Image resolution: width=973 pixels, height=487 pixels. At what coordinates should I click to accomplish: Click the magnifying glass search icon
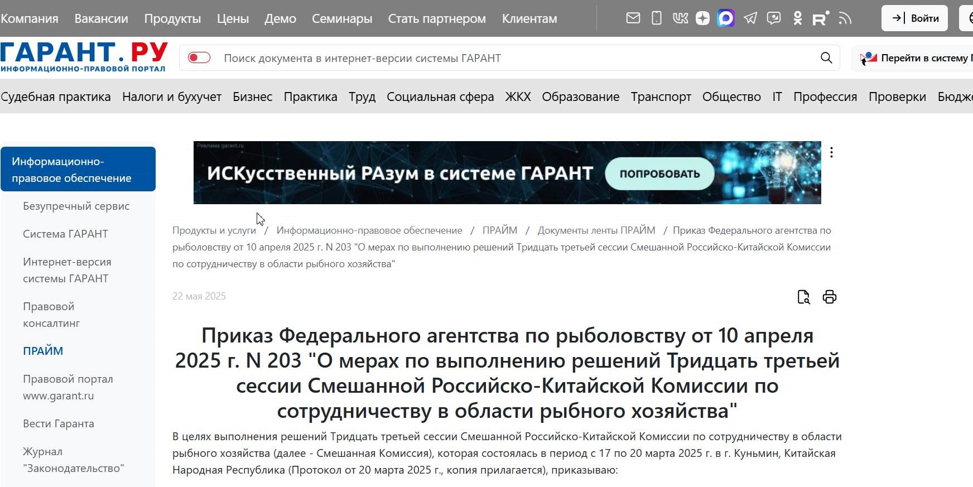826,58
